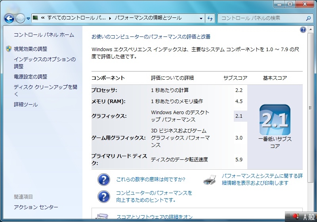Screen dimensions: 317x222
Task: Click the question icon beside コンピューターのパフォーマンスを向上
Action: coord(104,196)
